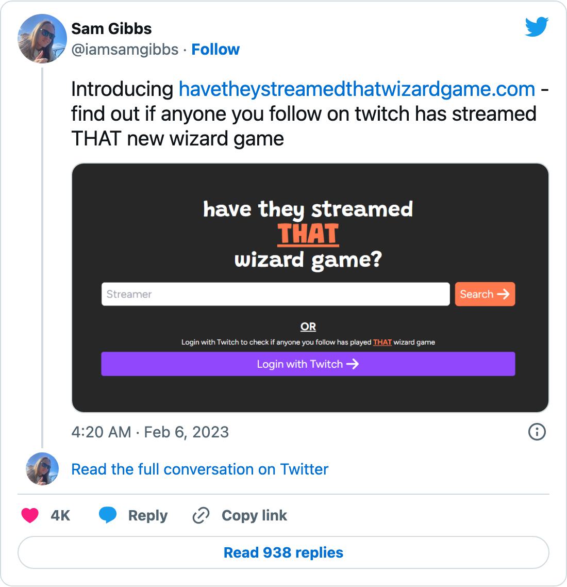Click the Copy link text
This screenshot has width=567, height=587.
pyautogui.click(x=254, y=515)
